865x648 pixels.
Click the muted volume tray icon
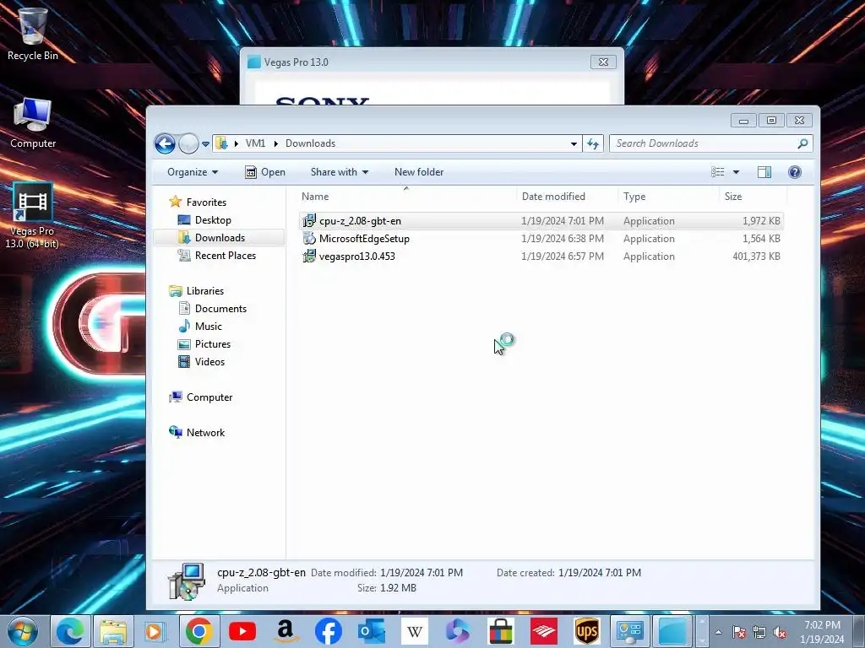[780, 632]
